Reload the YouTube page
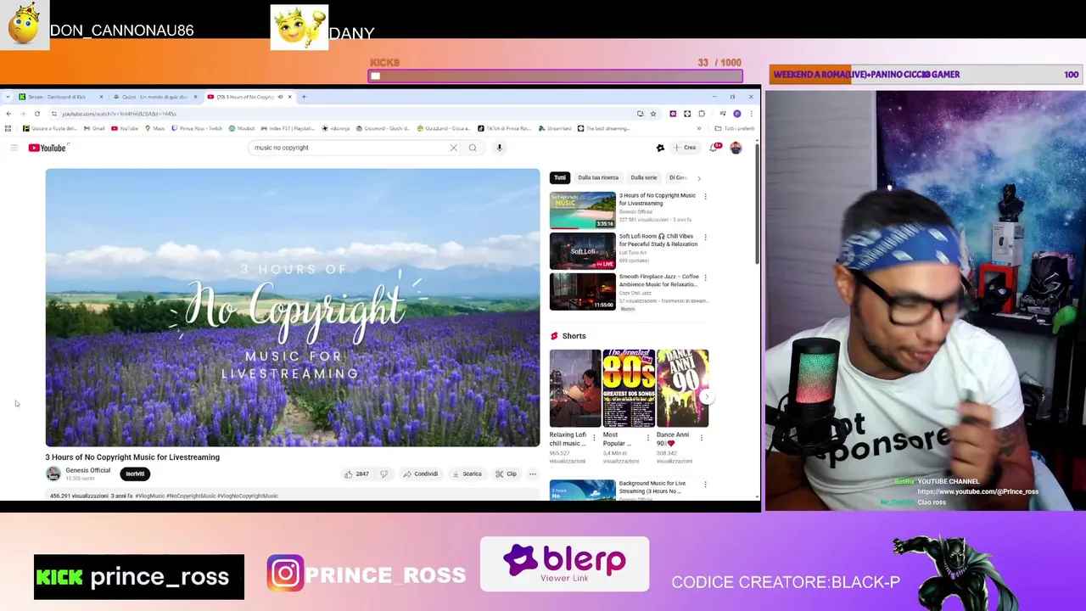The height and width of the screenshot is (611, 1086). [x=37, y=114]
